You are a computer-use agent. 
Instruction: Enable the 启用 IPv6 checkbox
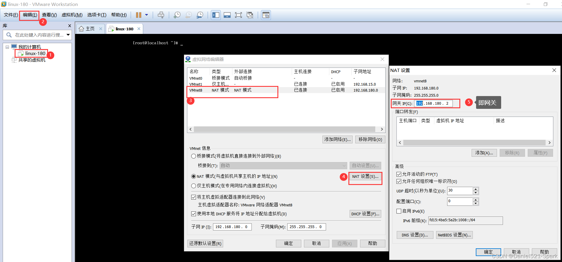pyautogui.click(x=399, y=211)
